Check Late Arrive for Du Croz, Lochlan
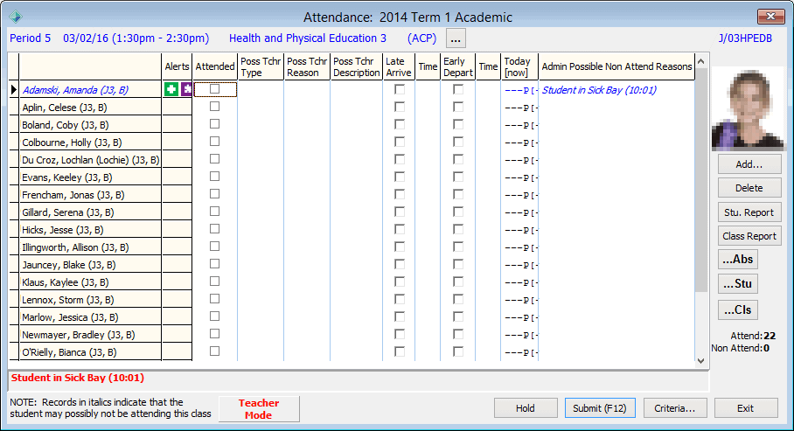This screenshot has width=794, height=431. coord(400,159)
